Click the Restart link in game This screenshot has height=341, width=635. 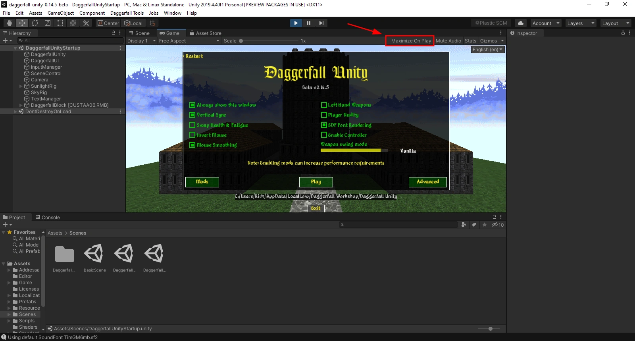tap(194, 56)
